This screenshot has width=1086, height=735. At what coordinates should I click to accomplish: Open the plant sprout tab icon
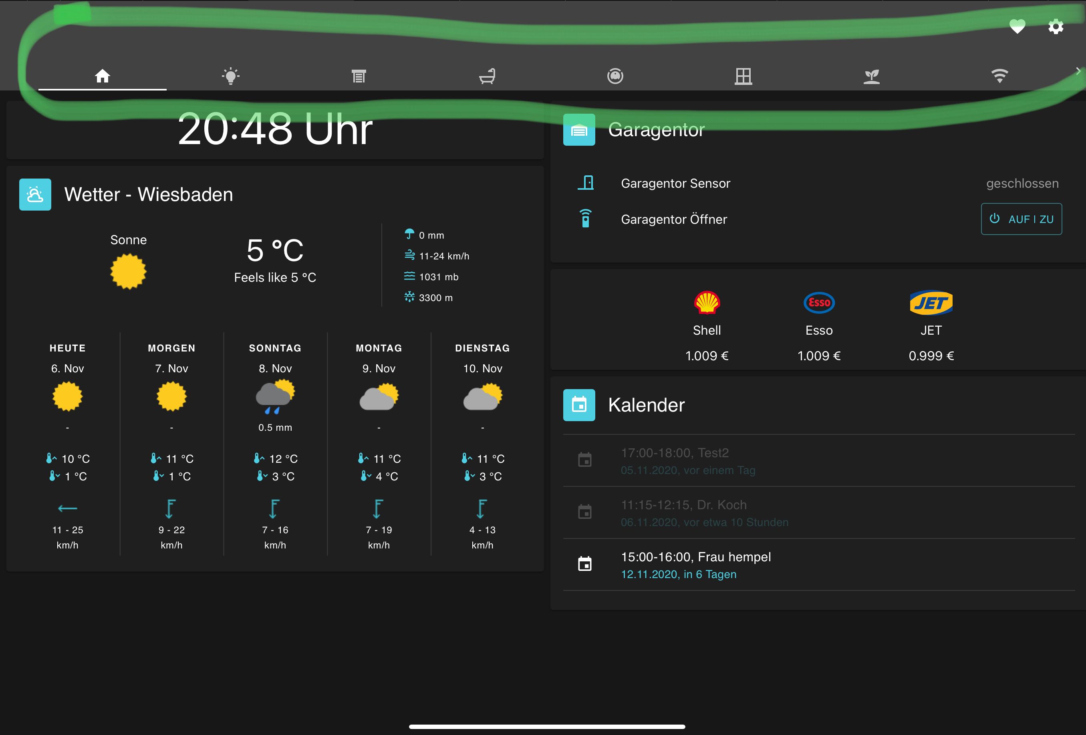(x=872, y=76)
